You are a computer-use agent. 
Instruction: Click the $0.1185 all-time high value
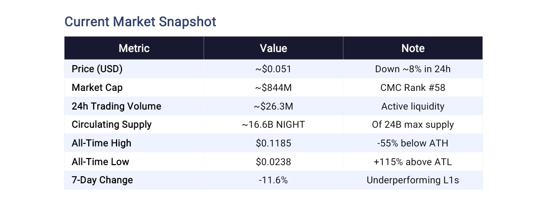pyautogui.click(x=273, y=143)
